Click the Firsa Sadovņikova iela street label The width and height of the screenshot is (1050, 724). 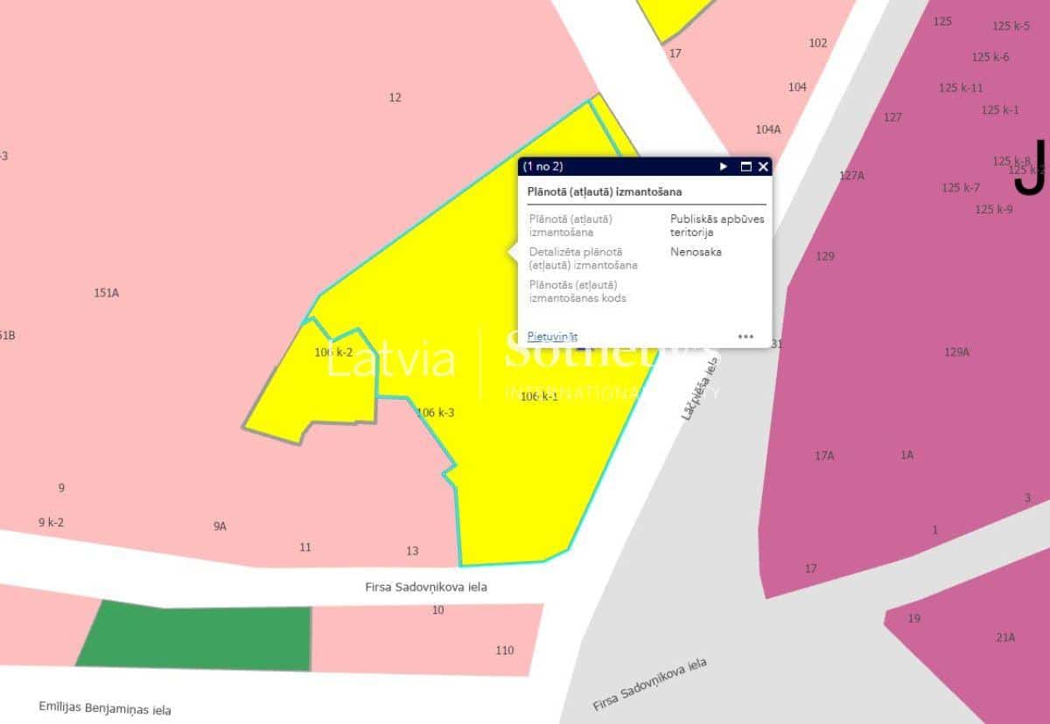tap(426, 587)
